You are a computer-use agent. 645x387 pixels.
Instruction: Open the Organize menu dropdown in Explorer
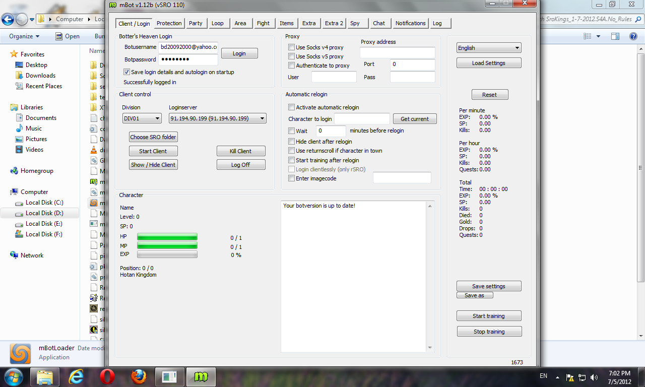point(24,36)
